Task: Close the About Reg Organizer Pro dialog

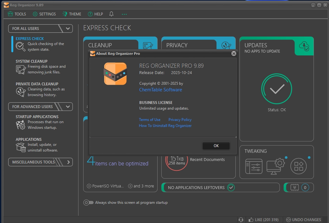Action: [234, 54]
